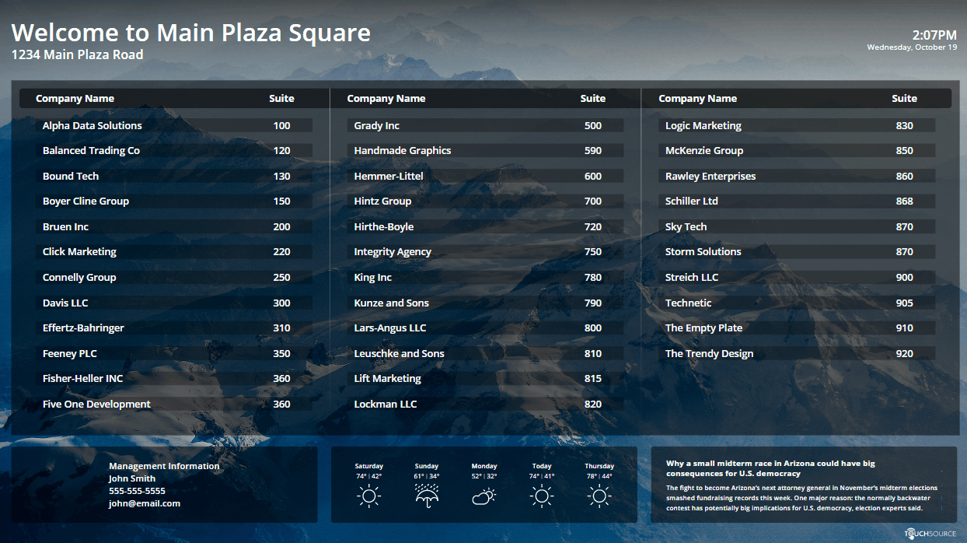
Task: Select Five One Development listing
Action: click(x=173, y=404)
